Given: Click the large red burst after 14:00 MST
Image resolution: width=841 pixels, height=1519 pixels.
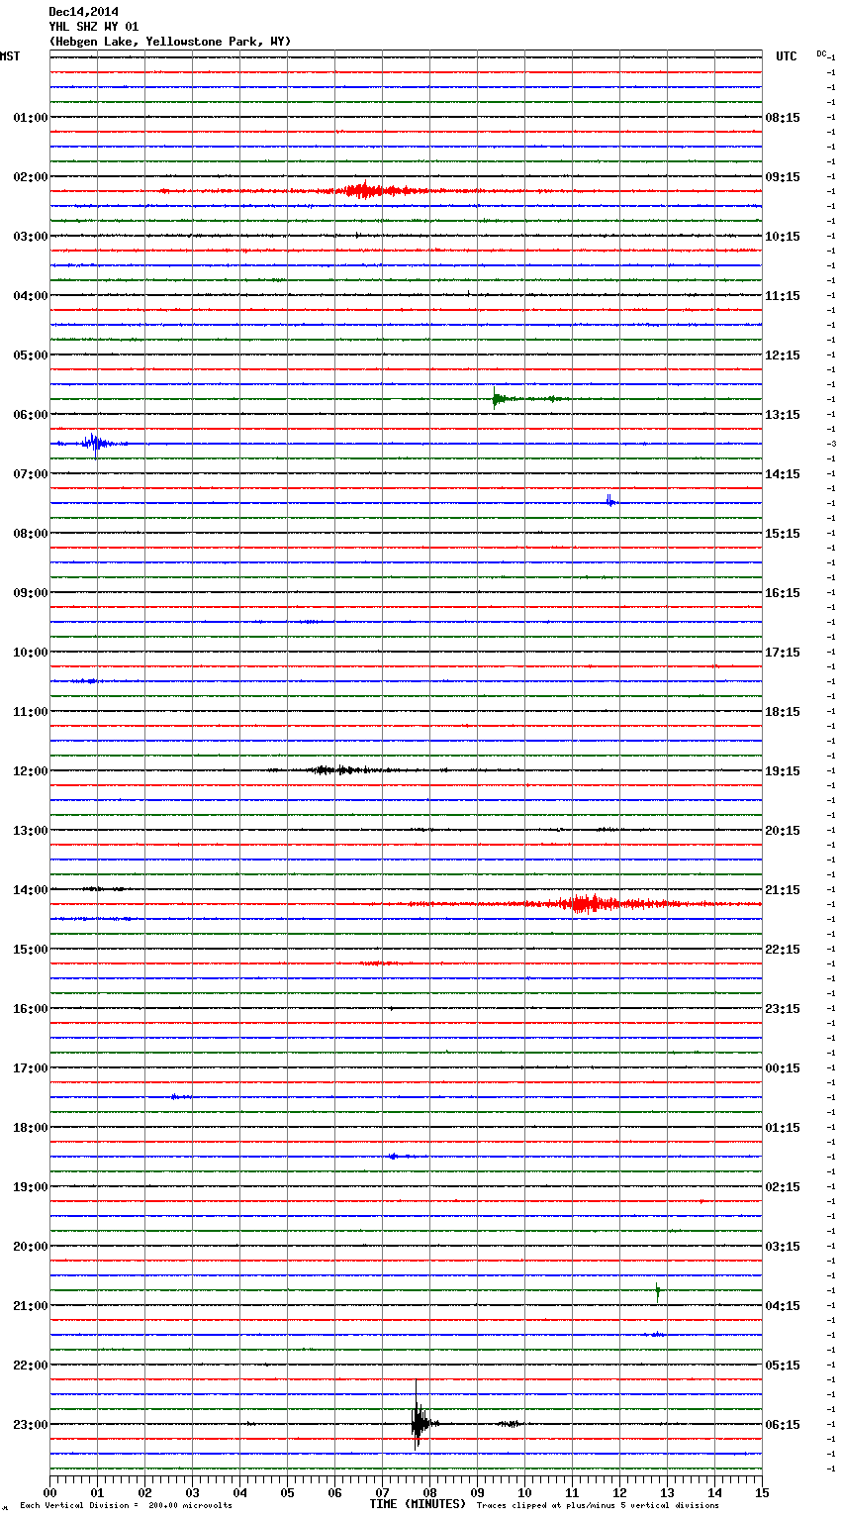Looking at the screenshot, I should point(589,903).
